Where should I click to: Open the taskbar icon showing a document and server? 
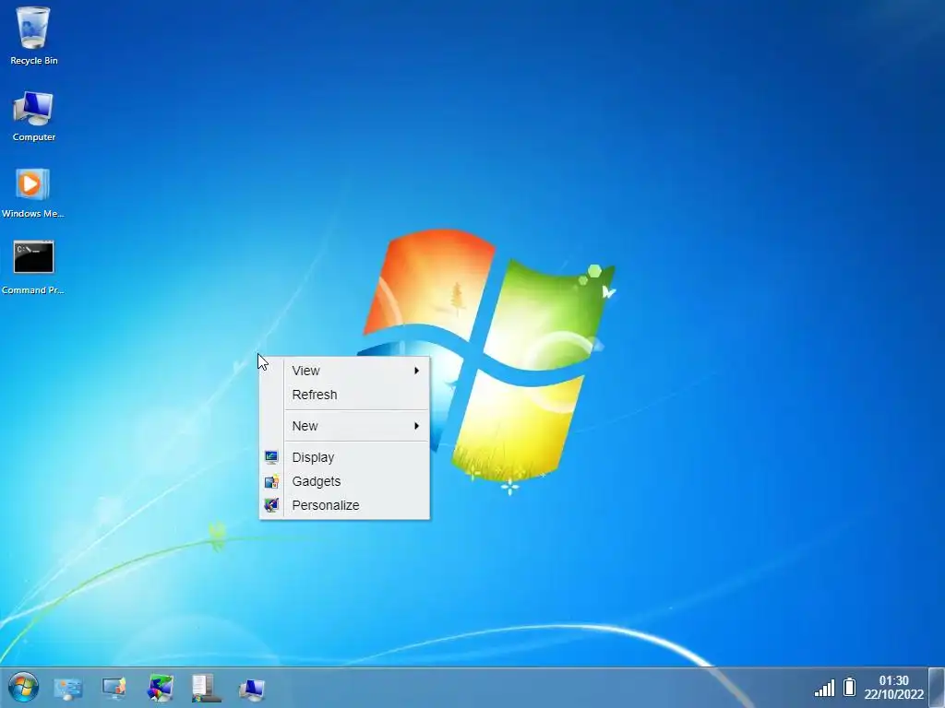206,688
